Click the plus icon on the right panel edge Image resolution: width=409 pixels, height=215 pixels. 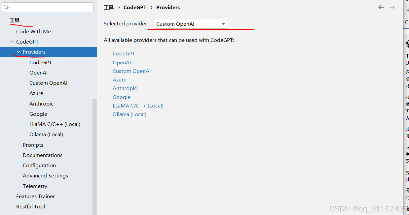click(408, 10)
